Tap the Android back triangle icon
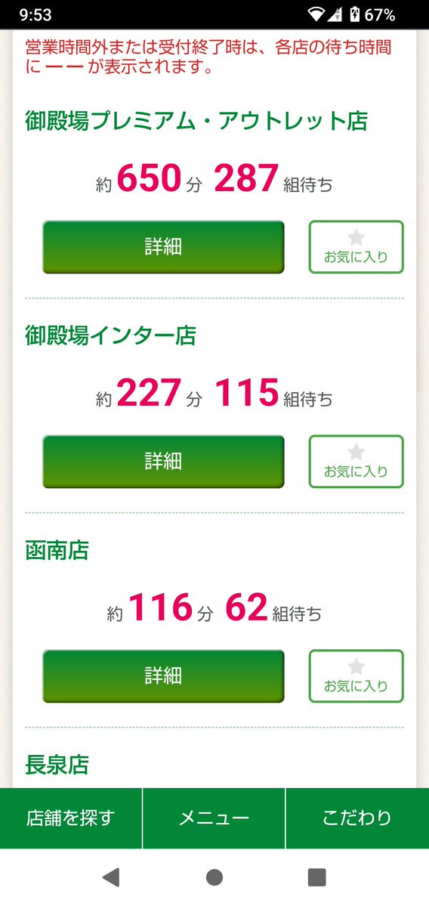The height and width of the screenshot is (906, 429). pos(111,877)
